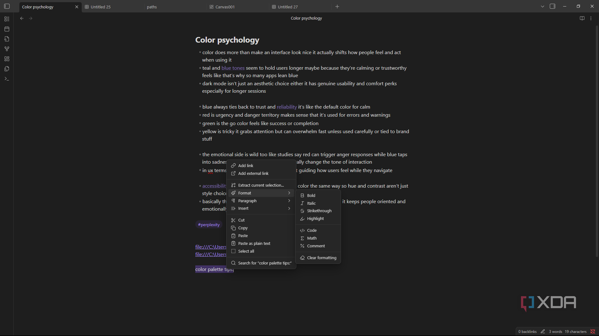Click the 0 backlinks status bar item

coord(527,331)
